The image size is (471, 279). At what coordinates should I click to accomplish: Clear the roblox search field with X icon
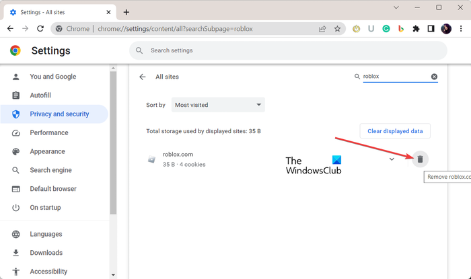point(434,77)
